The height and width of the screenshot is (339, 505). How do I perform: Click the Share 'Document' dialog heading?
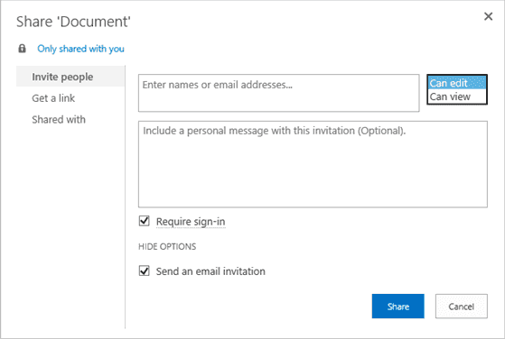pos(73,22)
